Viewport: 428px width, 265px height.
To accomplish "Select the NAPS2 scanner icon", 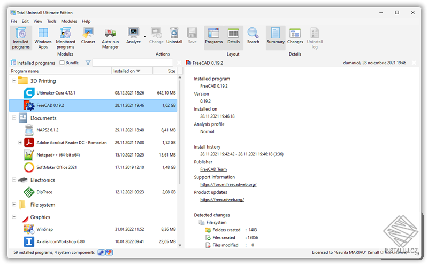I will click(x=29, y=130).
